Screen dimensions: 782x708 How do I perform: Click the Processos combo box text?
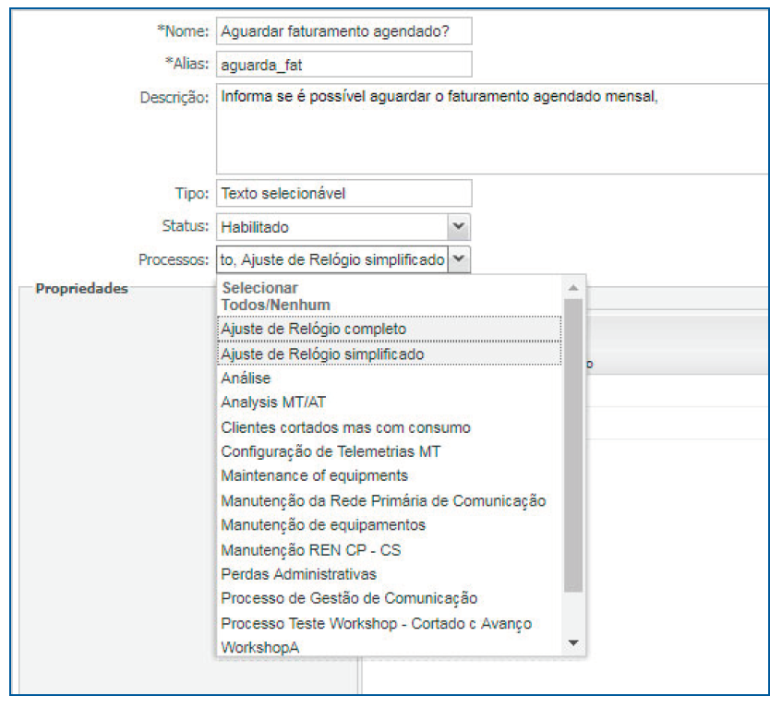point(332,260)
